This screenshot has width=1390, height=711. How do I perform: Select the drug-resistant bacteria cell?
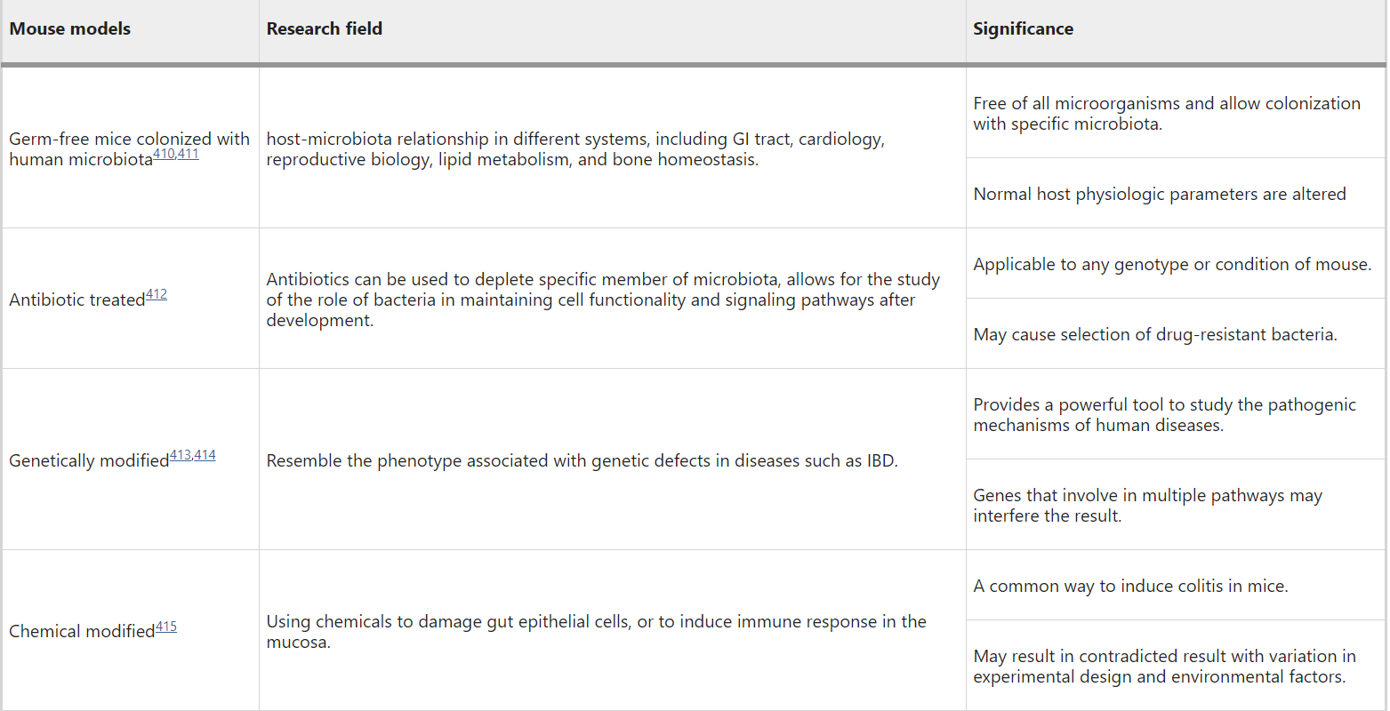1154,335
